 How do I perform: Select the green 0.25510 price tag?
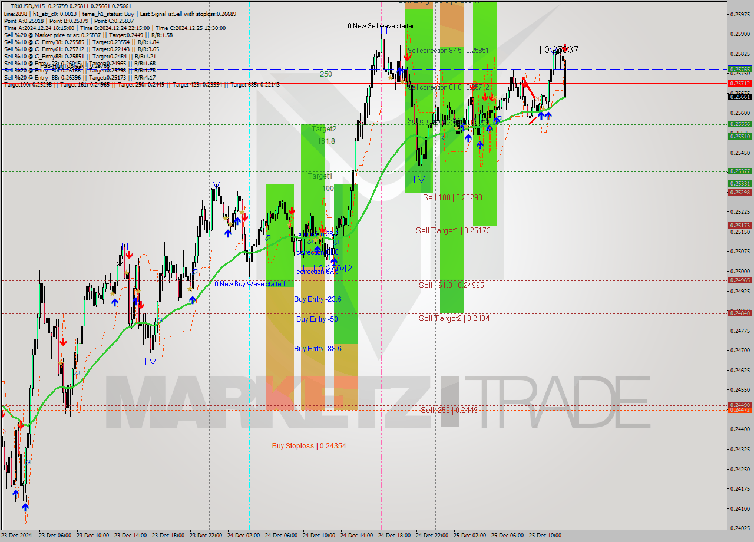coord(740,136)
